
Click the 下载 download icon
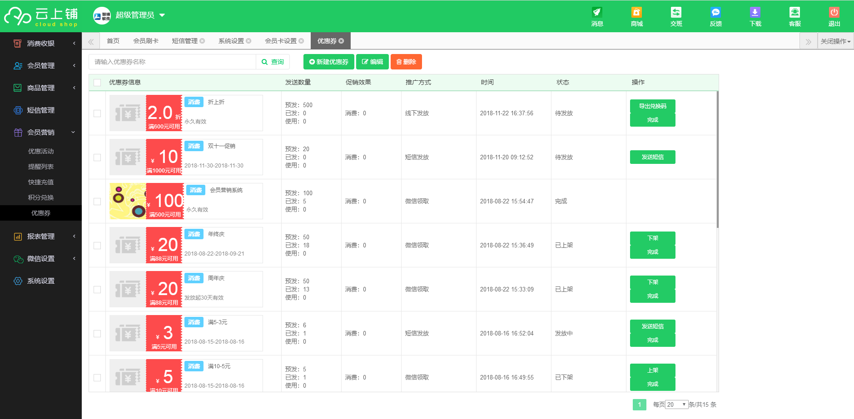point(755,12)
